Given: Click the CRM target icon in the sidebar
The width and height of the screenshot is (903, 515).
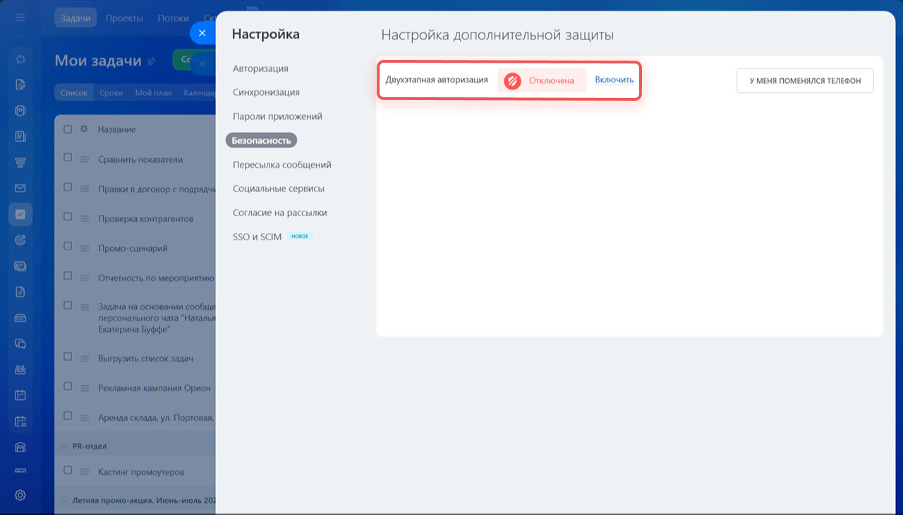Looking at the screenshot, I should [20, 240].
